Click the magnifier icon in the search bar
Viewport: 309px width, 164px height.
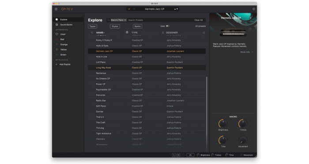[109, 20]
